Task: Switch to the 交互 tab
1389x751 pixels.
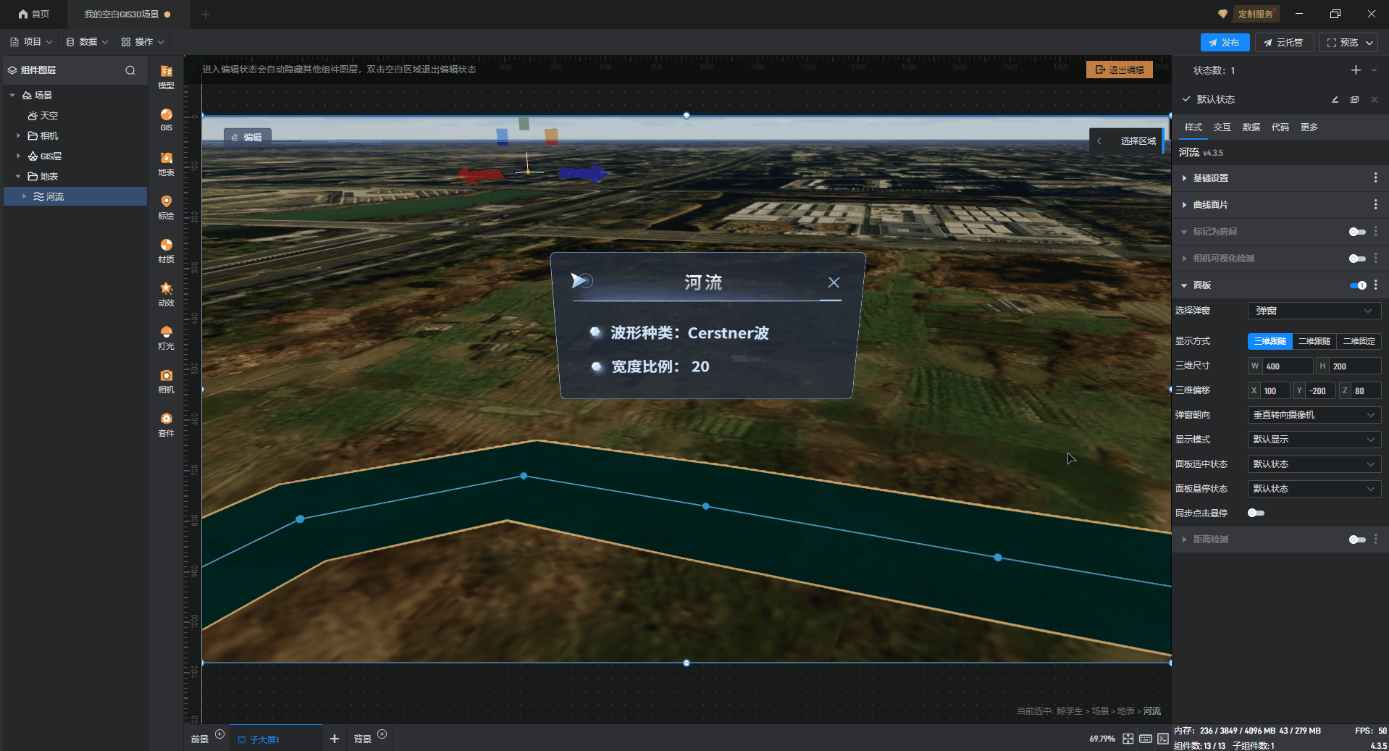Action: tap(1222, 127)
